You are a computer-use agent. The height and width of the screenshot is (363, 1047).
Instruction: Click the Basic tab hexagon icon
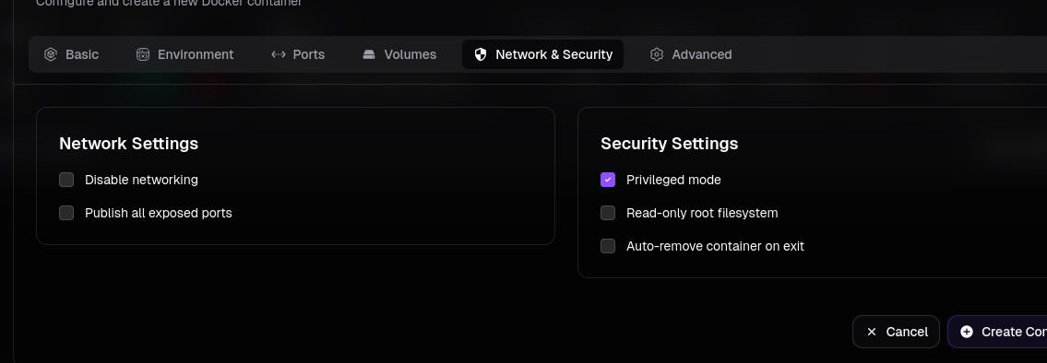click(x=51, y=54)
